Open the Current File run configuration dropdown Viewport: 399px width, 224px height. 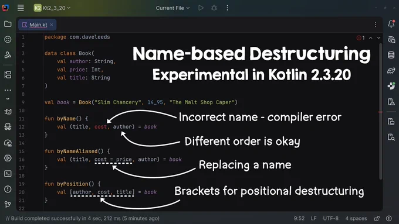(x=173, y=8)
